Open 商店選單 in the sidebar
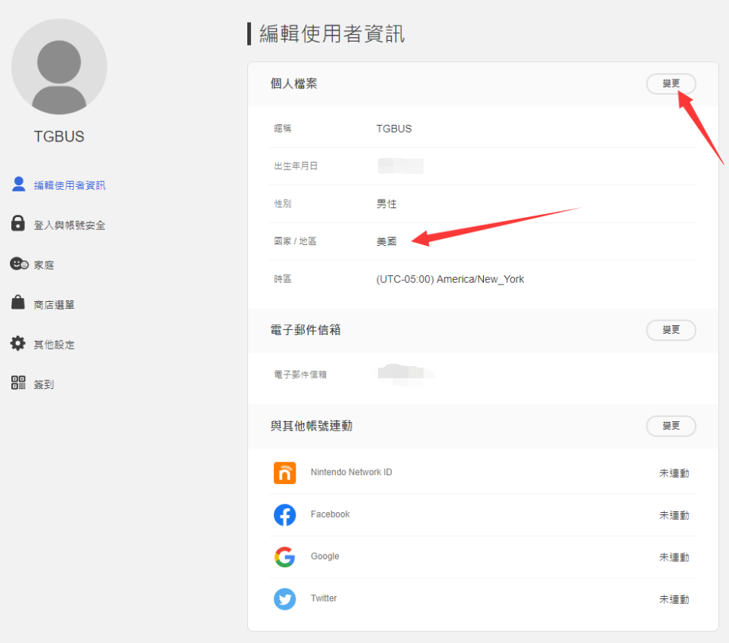Viewport: 729px width, 643px height. tap(54, 305)
